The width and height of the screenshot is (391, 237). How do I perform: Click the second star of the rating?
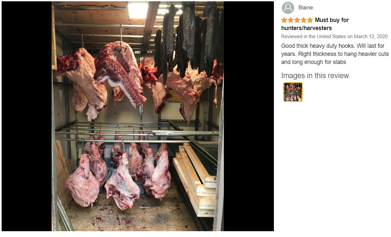click(x=291, y=20)
